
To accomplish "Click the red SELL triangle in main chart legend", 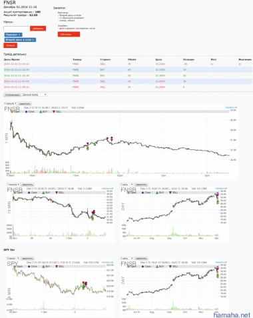I will tap(54, 111).
